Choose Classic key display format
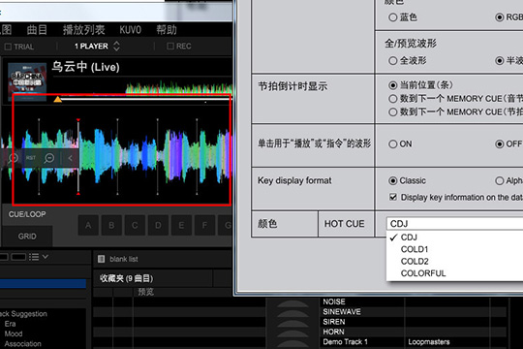The height and width of the screenshot is (349, 523). pyautogui.click(x=393, y=180)
